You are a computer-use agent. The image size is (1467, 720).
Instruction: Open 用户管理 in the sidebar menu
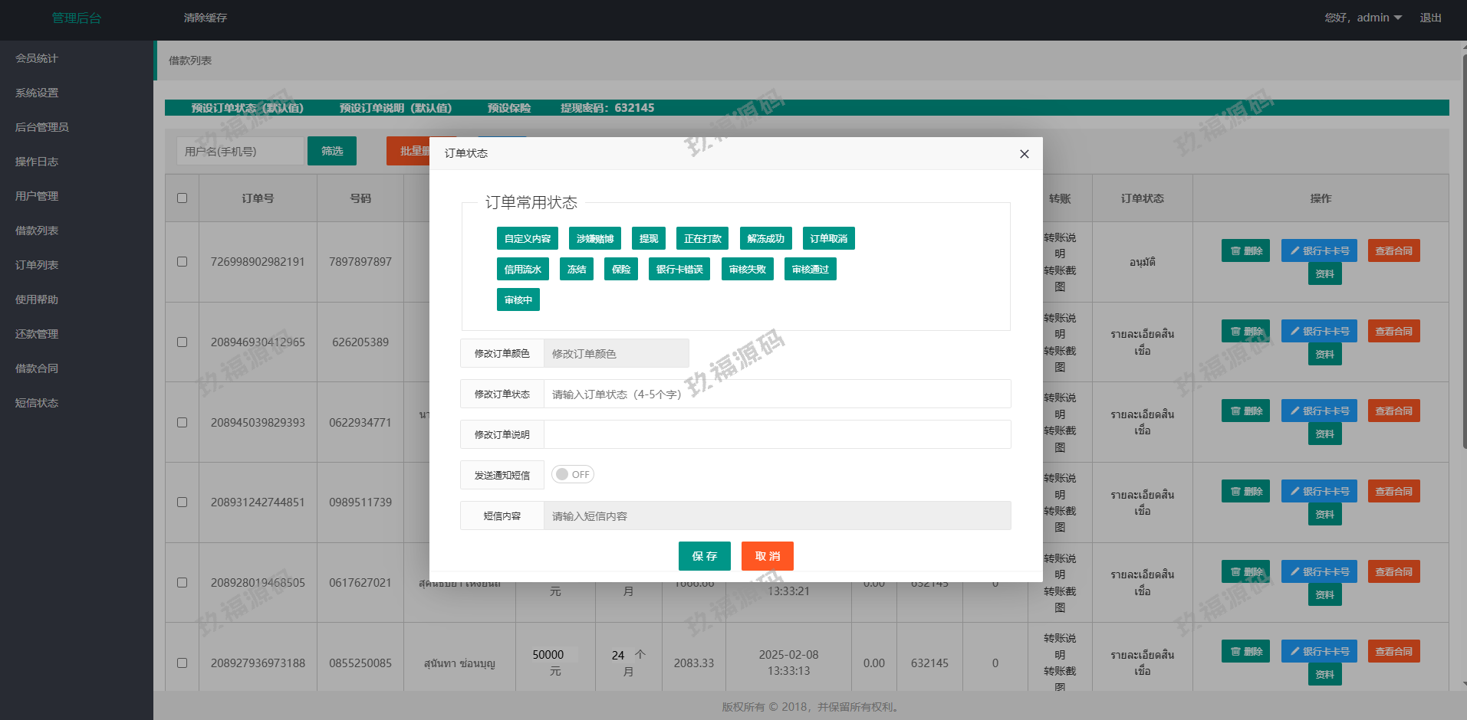click(x=37, y=196)
